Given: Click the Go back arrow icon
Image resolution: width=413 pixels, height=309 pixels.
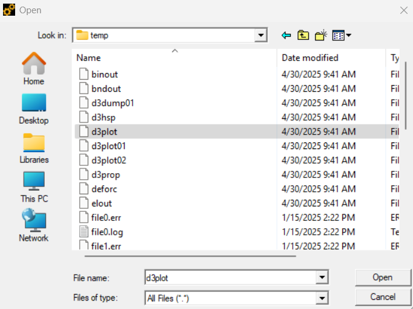Looking at the screenshot, I should click(287, 36).
